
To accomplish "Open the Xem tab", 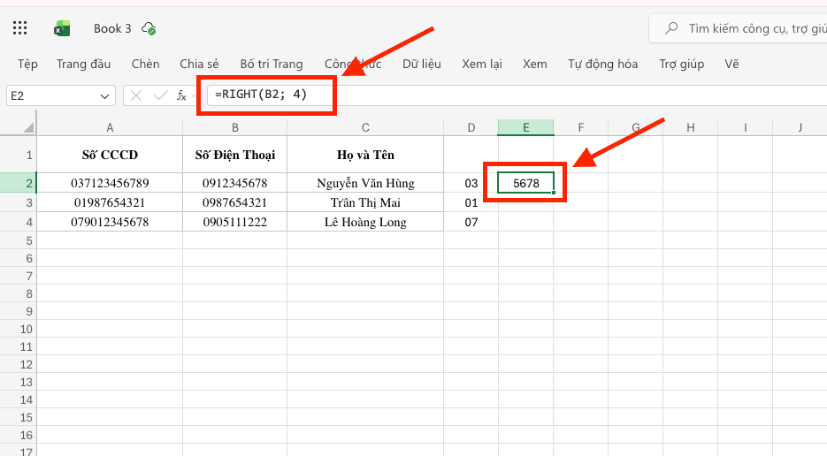I will (x=534, y=65).
